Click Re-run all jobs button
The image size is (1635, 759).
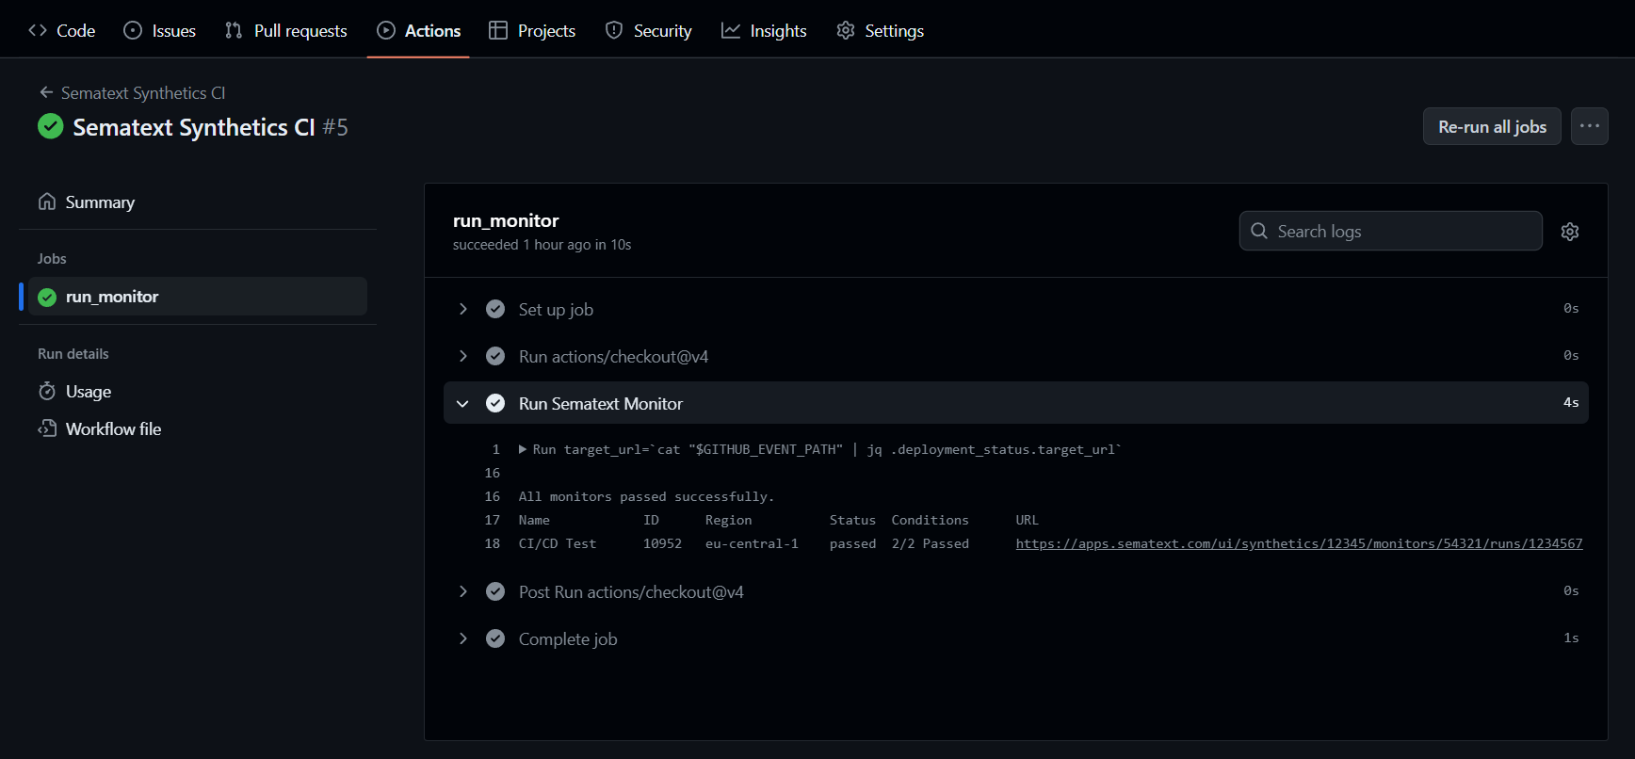click(1492, 126)
